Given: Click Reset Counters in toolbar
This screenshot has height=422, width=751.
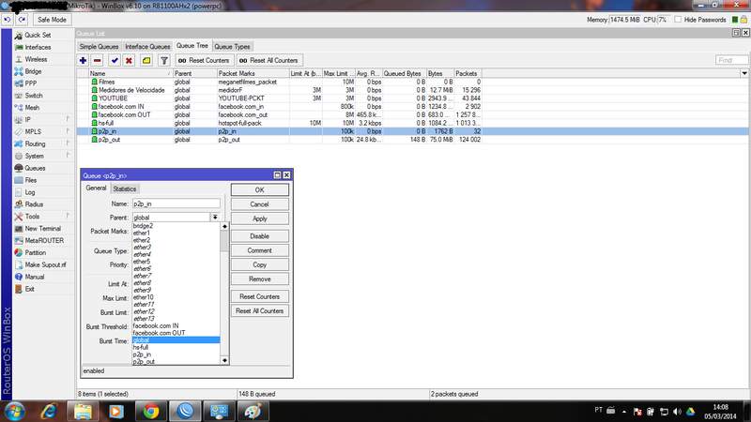Looking at the screenshot, I should click(204, 60).
